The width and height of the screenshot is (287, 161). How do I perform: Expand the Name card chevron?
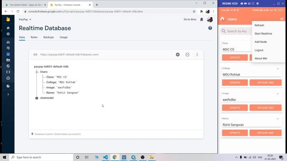pyautogui.click(x=278, y=119)
